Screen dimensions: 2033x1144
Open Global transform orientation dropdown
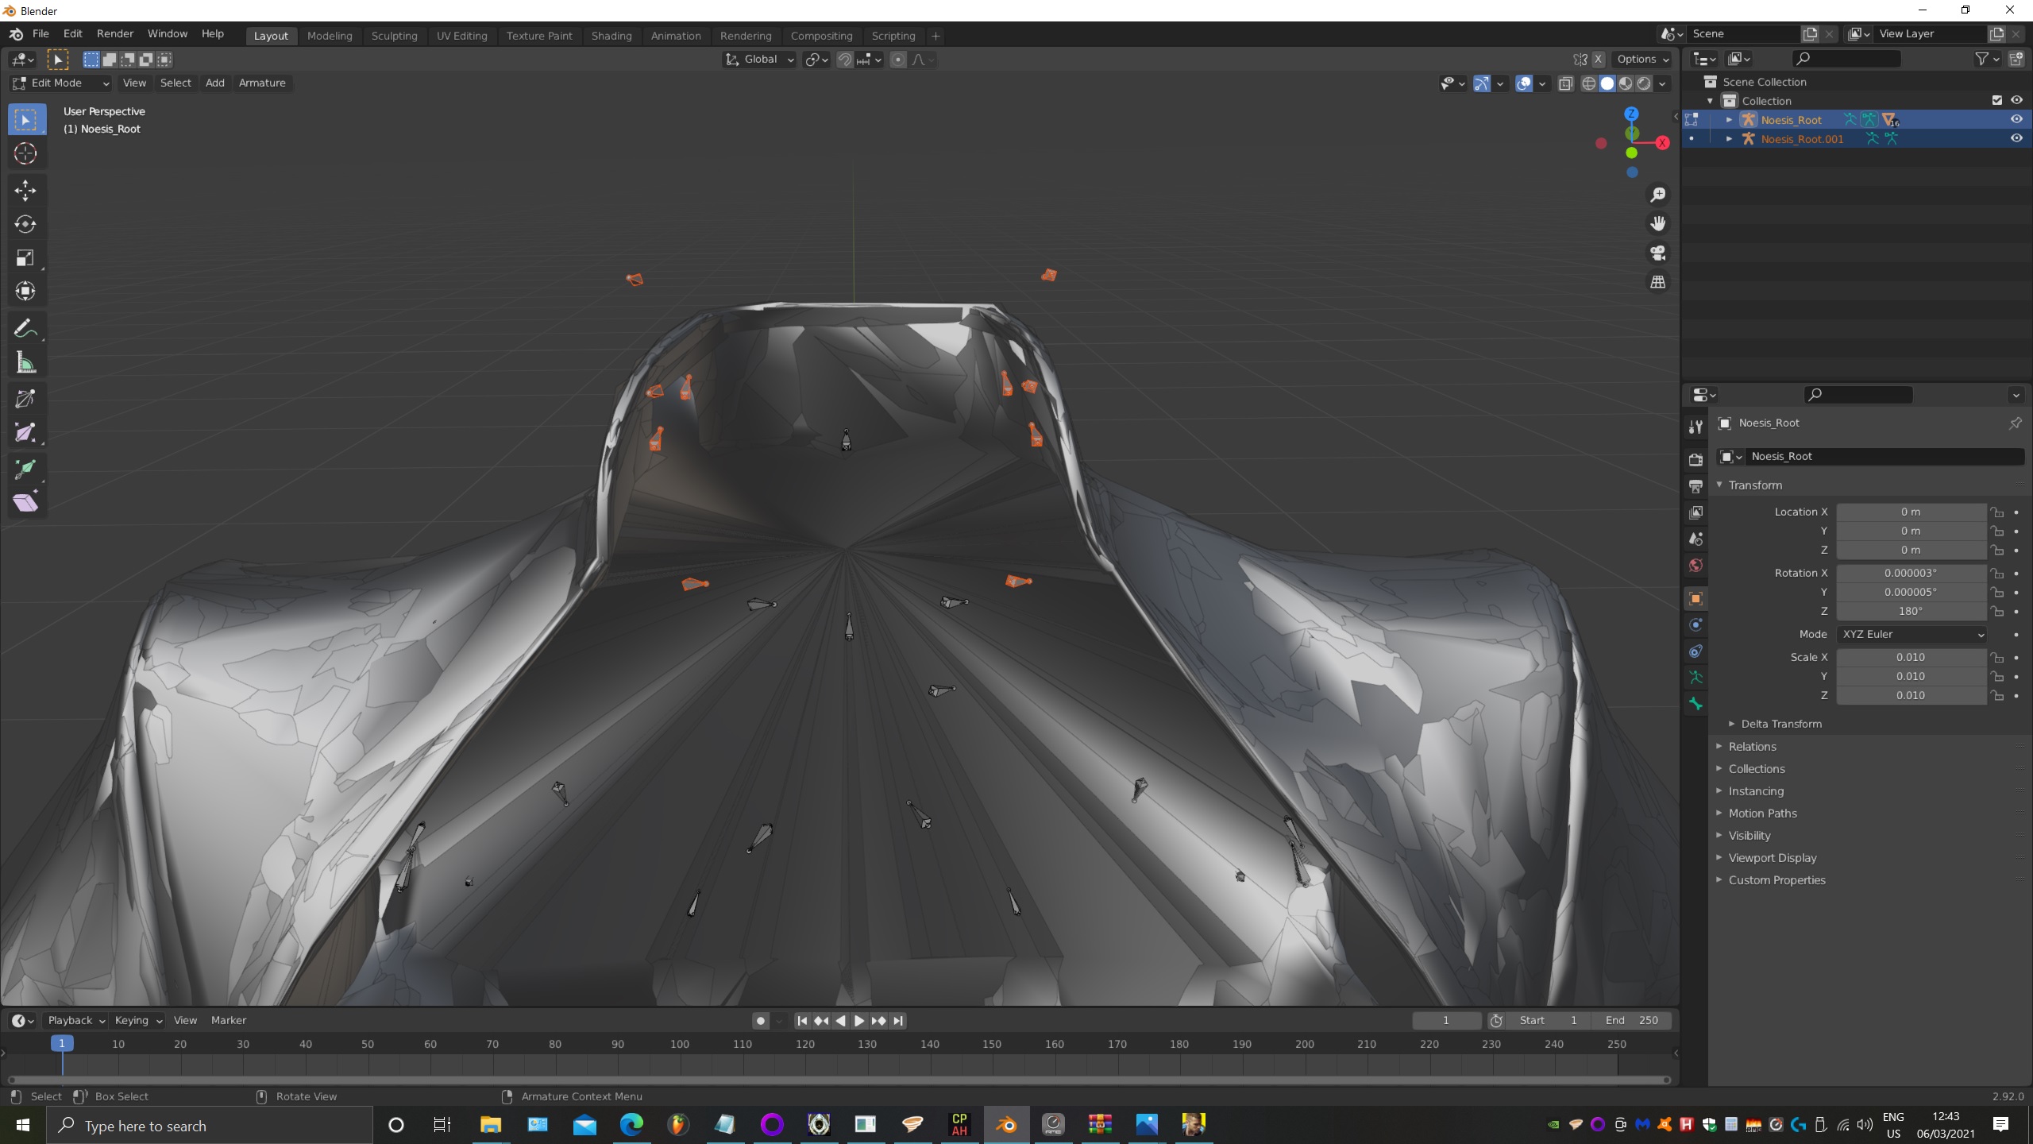(x=759, y=60)
